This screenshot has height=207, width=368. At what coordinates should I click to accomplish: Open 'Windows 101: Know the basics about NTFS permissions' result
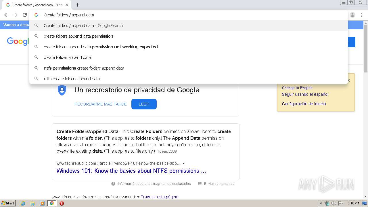pyautogui.click(x=131, y=171)
